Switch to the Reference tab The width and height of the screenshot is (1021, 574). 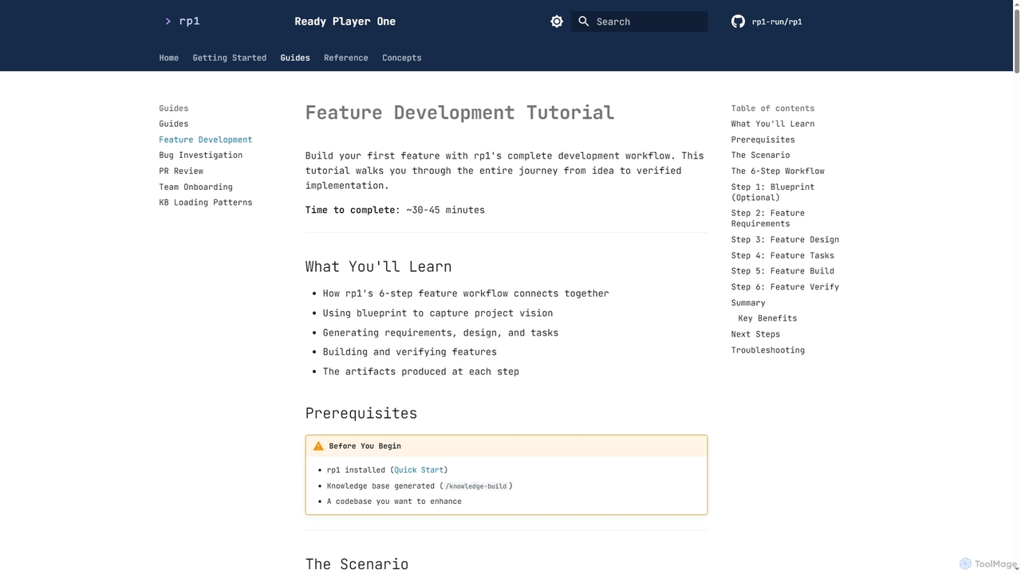pos(346,58)
